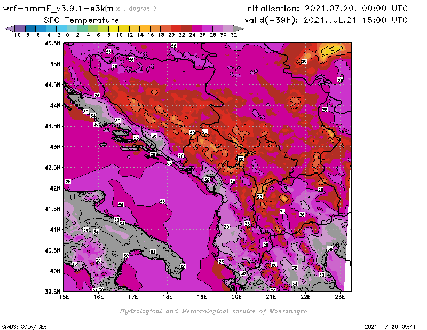The width and height of the screenshot is (427, 330).
Task: Click the violet legend swatch between 26 and 28
Action: [x=207, y=28]
